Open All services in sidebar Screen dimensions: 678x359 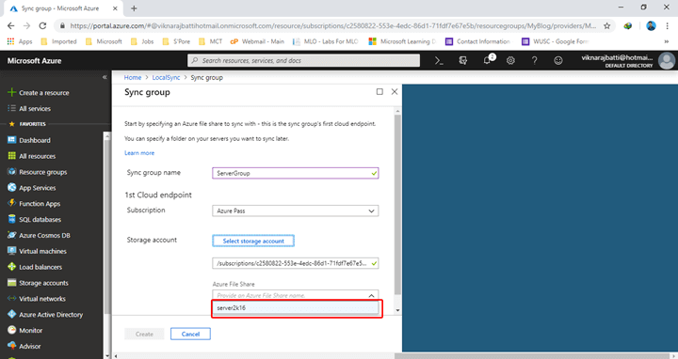tap(35, 109)
